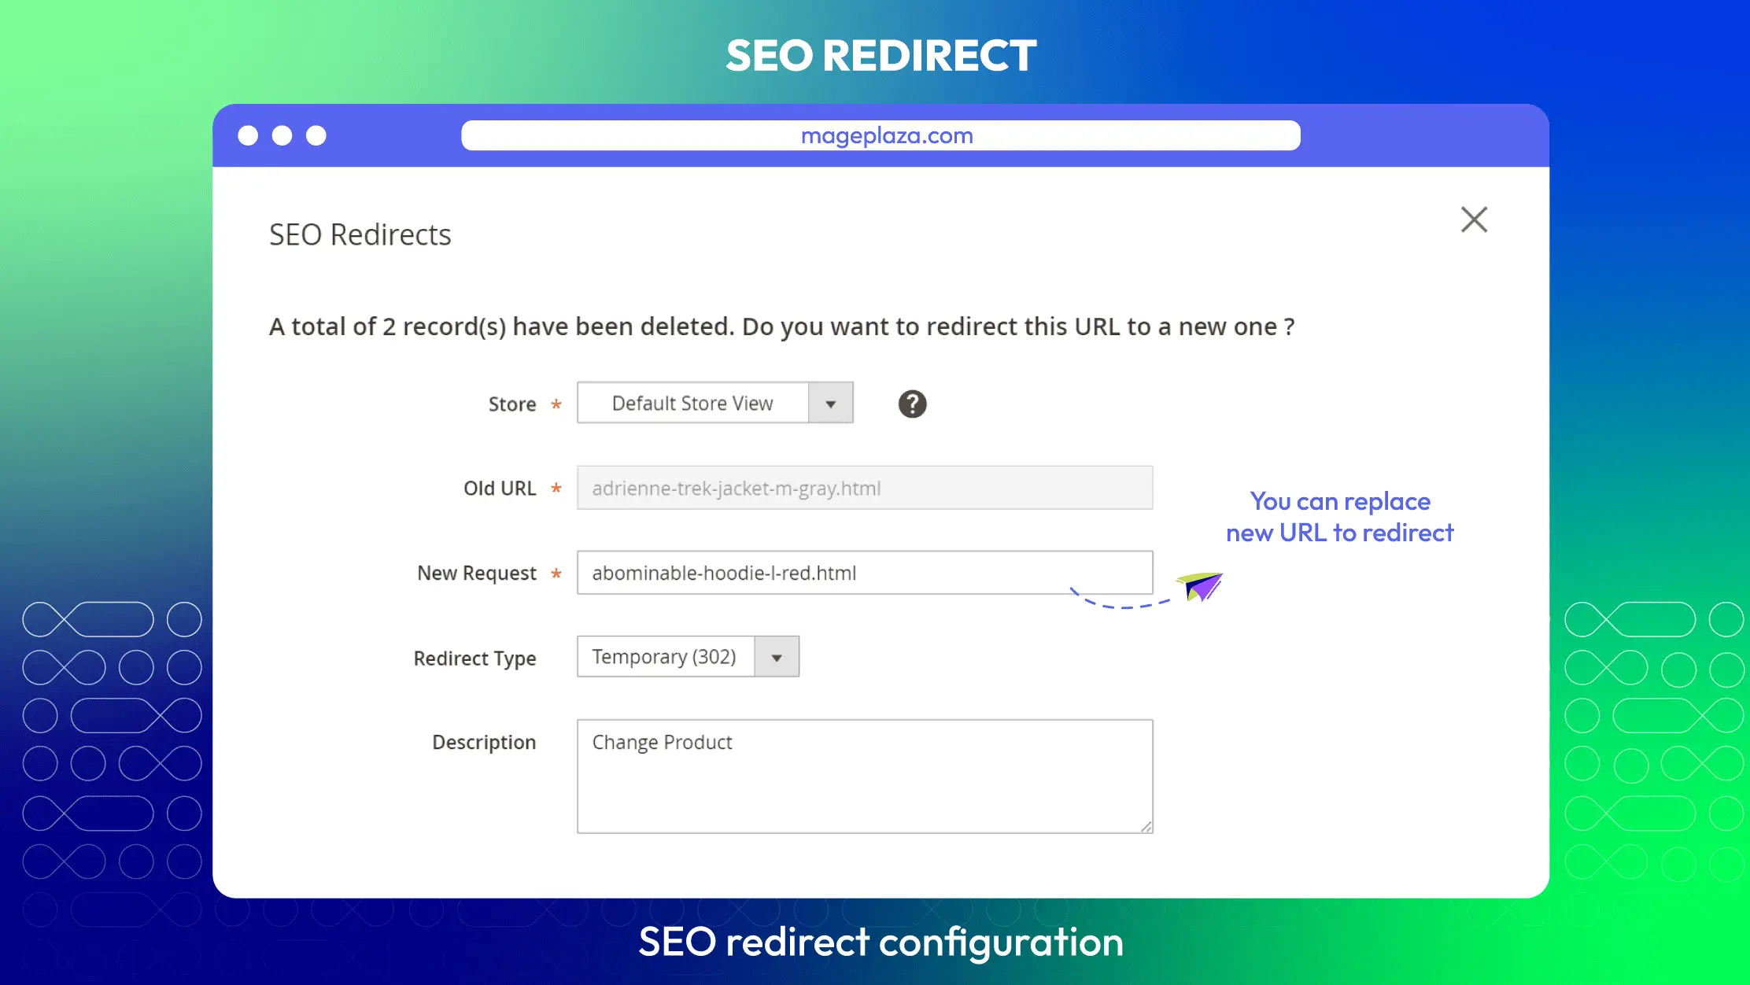Expand the Default Store View dropdown arrow
Screen dimensions: 1750x985
click(831, 404)
